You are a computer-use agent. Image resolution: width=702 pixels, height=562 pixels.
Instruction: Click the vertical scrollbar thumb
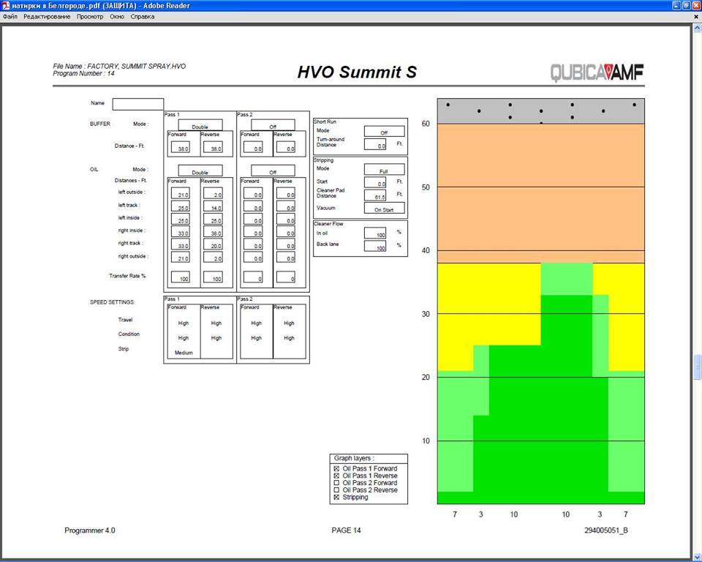(697, 367)
